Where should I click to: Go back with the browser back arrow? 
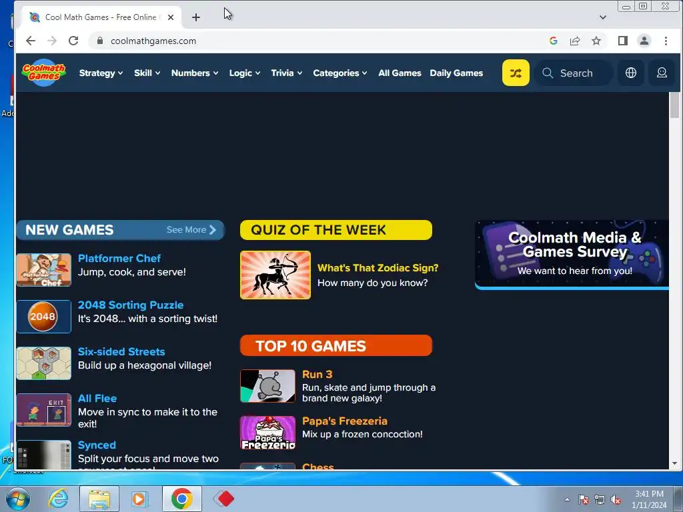[31, 41]
